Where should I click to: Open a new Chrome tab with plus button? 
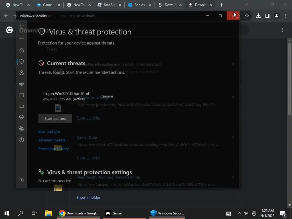[221, 5]
